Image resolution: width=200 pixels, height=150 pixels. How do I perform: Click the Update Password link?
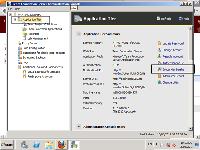point(173,43)
